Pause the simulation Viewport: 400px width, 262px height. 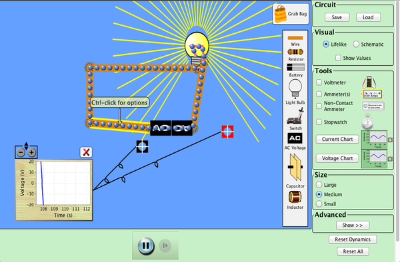146,246
